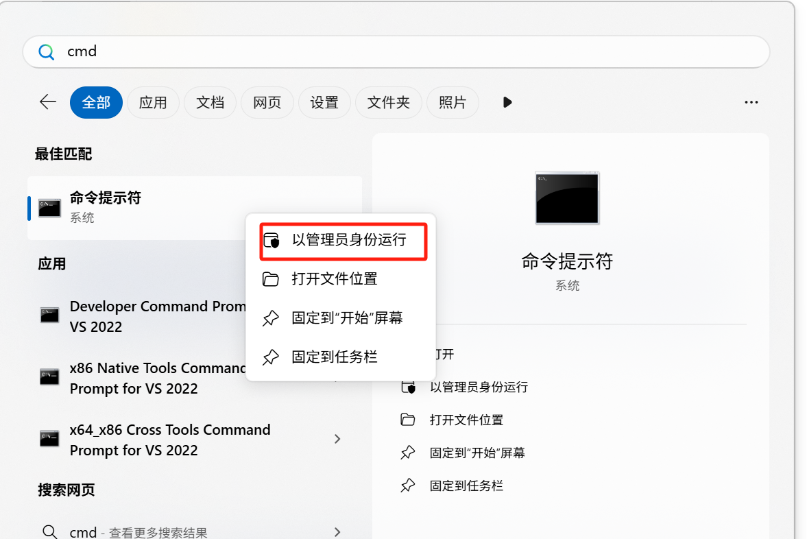This screenshot has height=539, width=807.
Task: Show more filters with the play arrow
Action: coord(507,102)
